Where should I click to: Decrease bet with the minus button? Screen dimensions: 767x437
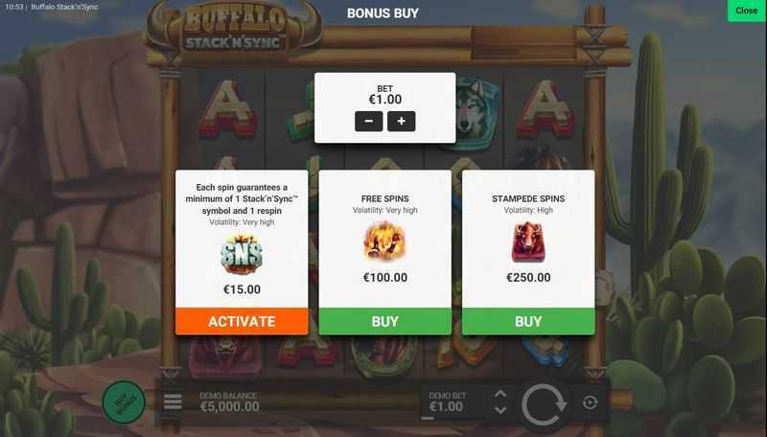pyautogui.click(x=369, y=121)
